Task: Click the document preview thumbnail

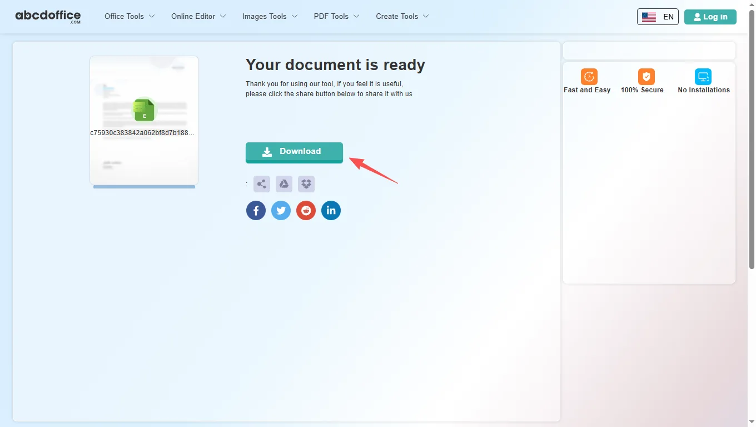Action: [144, 121]
